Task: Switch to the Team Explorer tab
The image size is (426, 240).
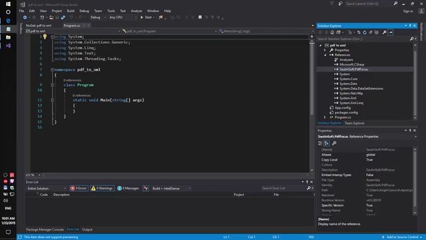Action: point(355,123)
